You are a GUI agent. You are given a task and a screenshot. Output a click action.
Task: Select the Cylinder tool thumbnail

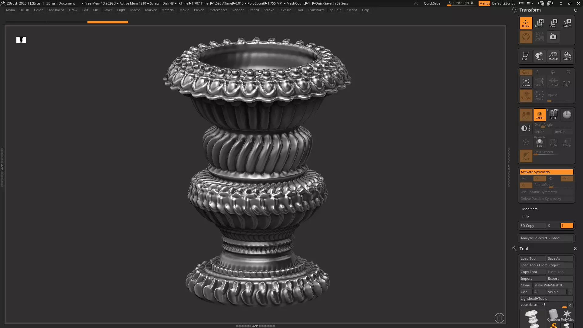coord(553,315)
